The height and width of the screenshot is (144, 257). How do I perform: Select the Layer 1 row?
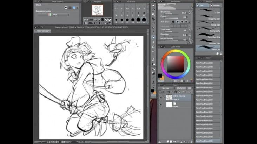tap(174, 98)
